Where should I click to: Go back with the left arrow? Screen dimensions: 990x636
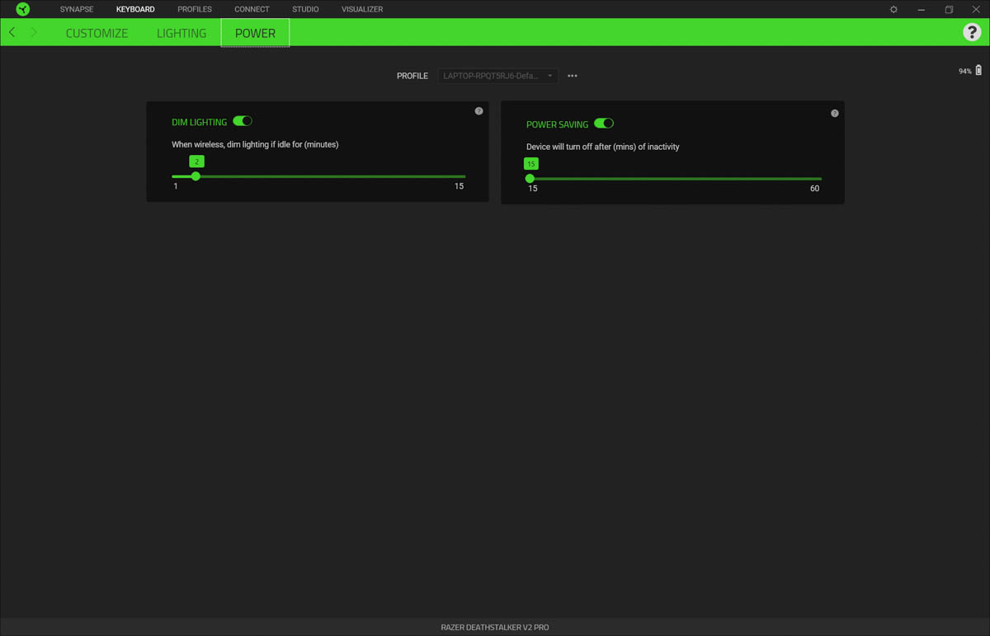click(12, 32)
